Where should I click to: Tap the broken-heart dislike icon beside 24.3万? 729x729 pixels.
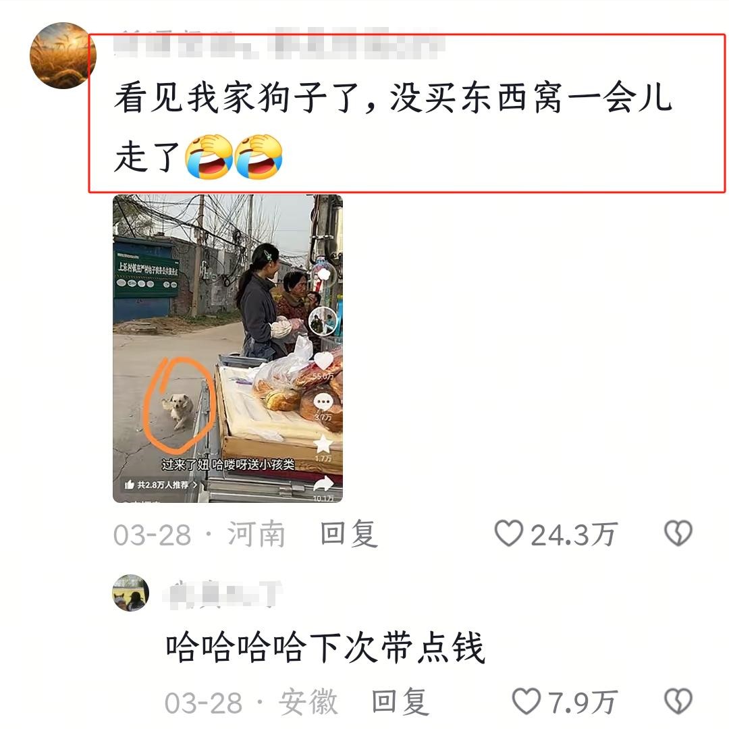(x=678, y=533)
